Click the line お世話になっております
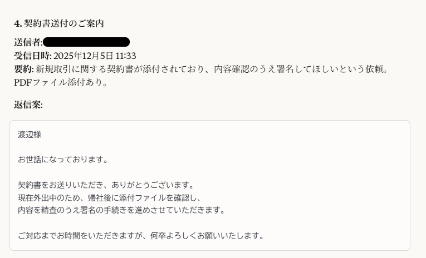426x258 pixels. (x=63, y=160)
